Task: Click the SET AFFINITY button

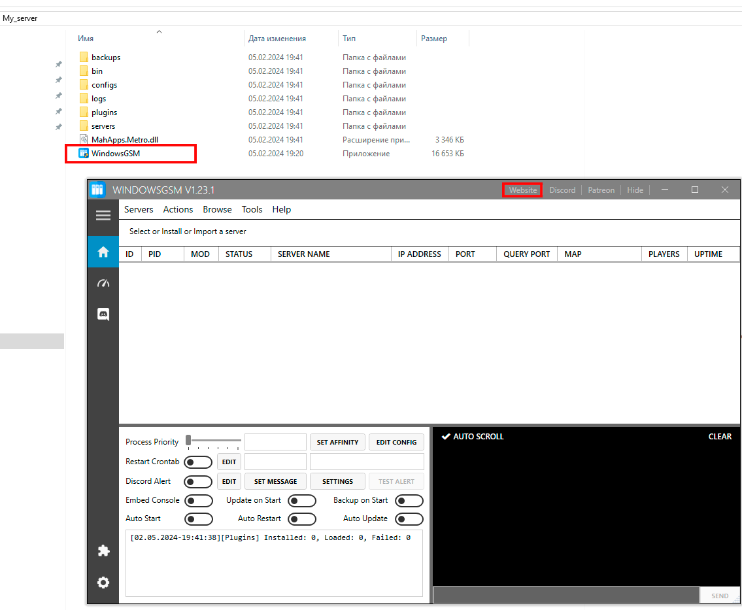Action: click(x=337, y=442)
